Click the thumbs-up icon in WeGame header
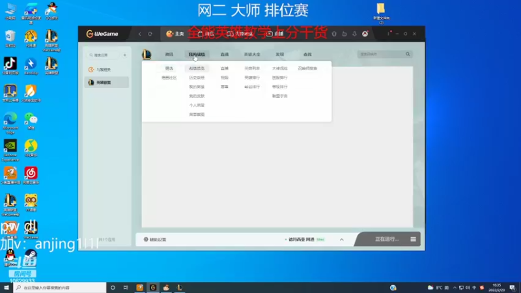This screenshot has width=521, height=293. (x=345, y=34)
